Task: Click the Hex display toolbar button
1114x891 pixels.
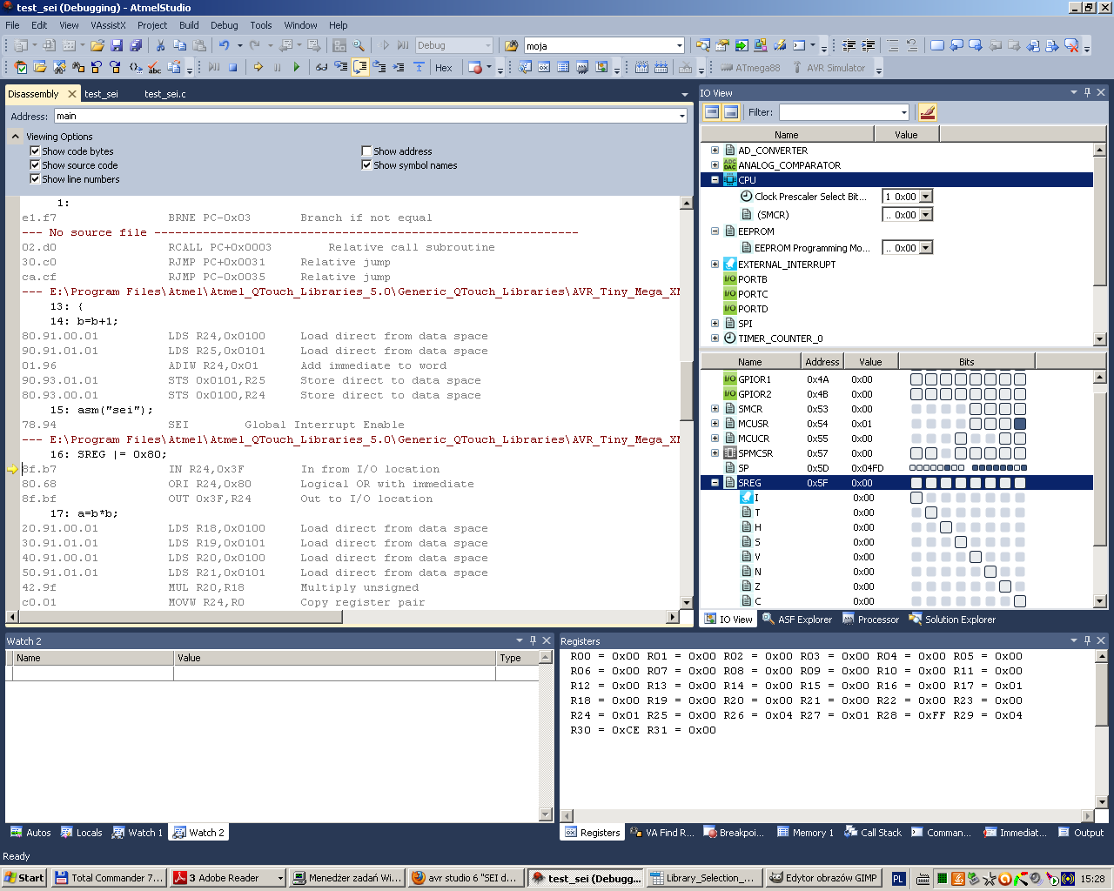Action: [443, 68]
